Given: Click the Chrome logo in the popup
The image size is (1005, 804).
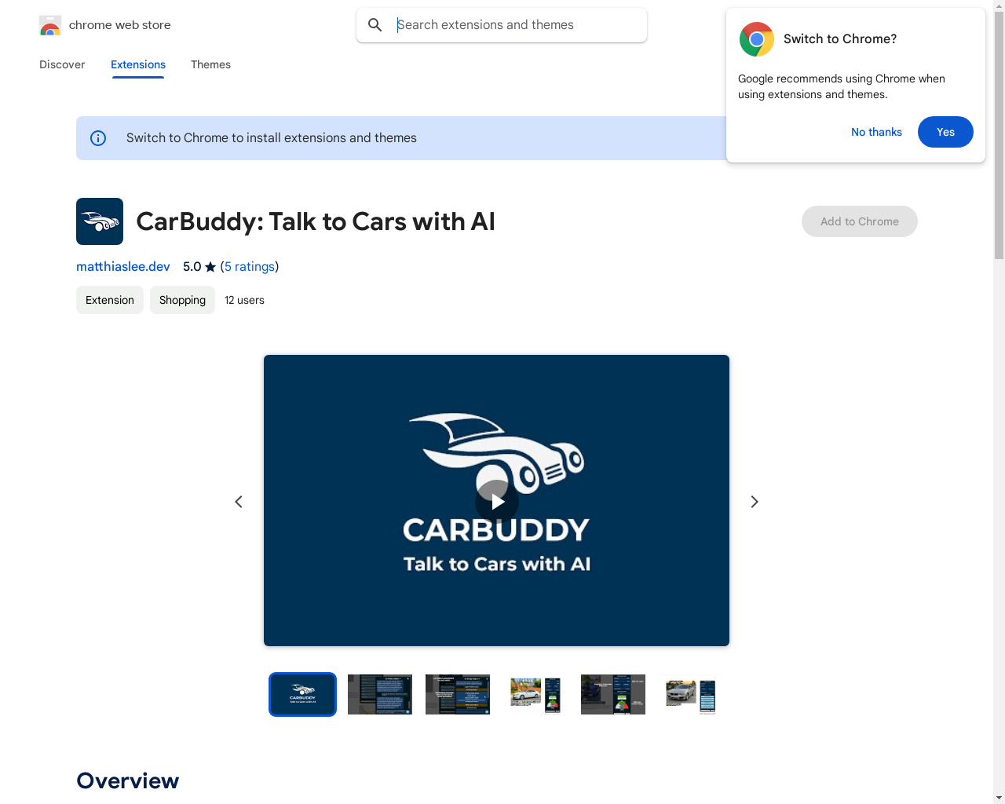Looking at the screenshot, I should click(x=757, y=39).
